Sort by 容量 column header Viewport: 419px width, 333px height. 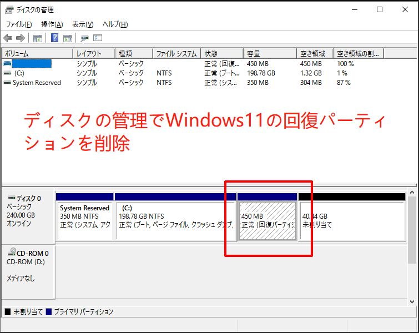(270, 53)
